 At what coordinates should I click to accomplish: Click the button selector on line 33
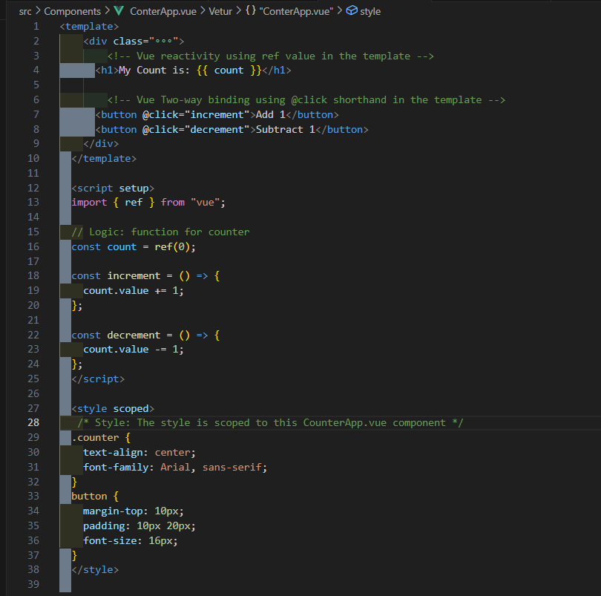tap(89, 497)
